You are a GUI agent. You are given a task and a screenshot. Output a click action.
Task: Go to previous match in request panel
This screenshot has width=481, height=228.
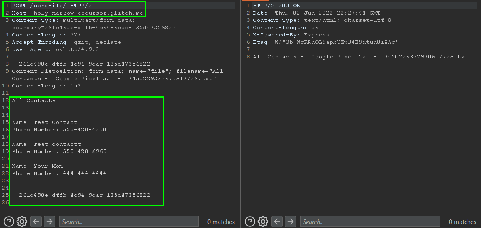pyautogui.click(x=36, y=221)
